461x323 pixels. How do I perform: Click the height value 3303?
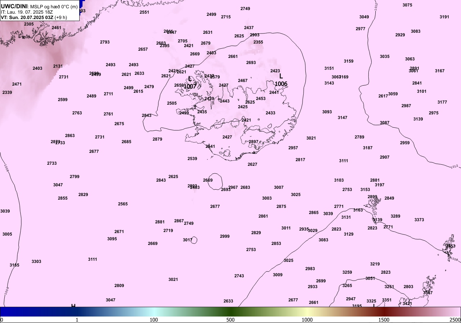[36, 261]
